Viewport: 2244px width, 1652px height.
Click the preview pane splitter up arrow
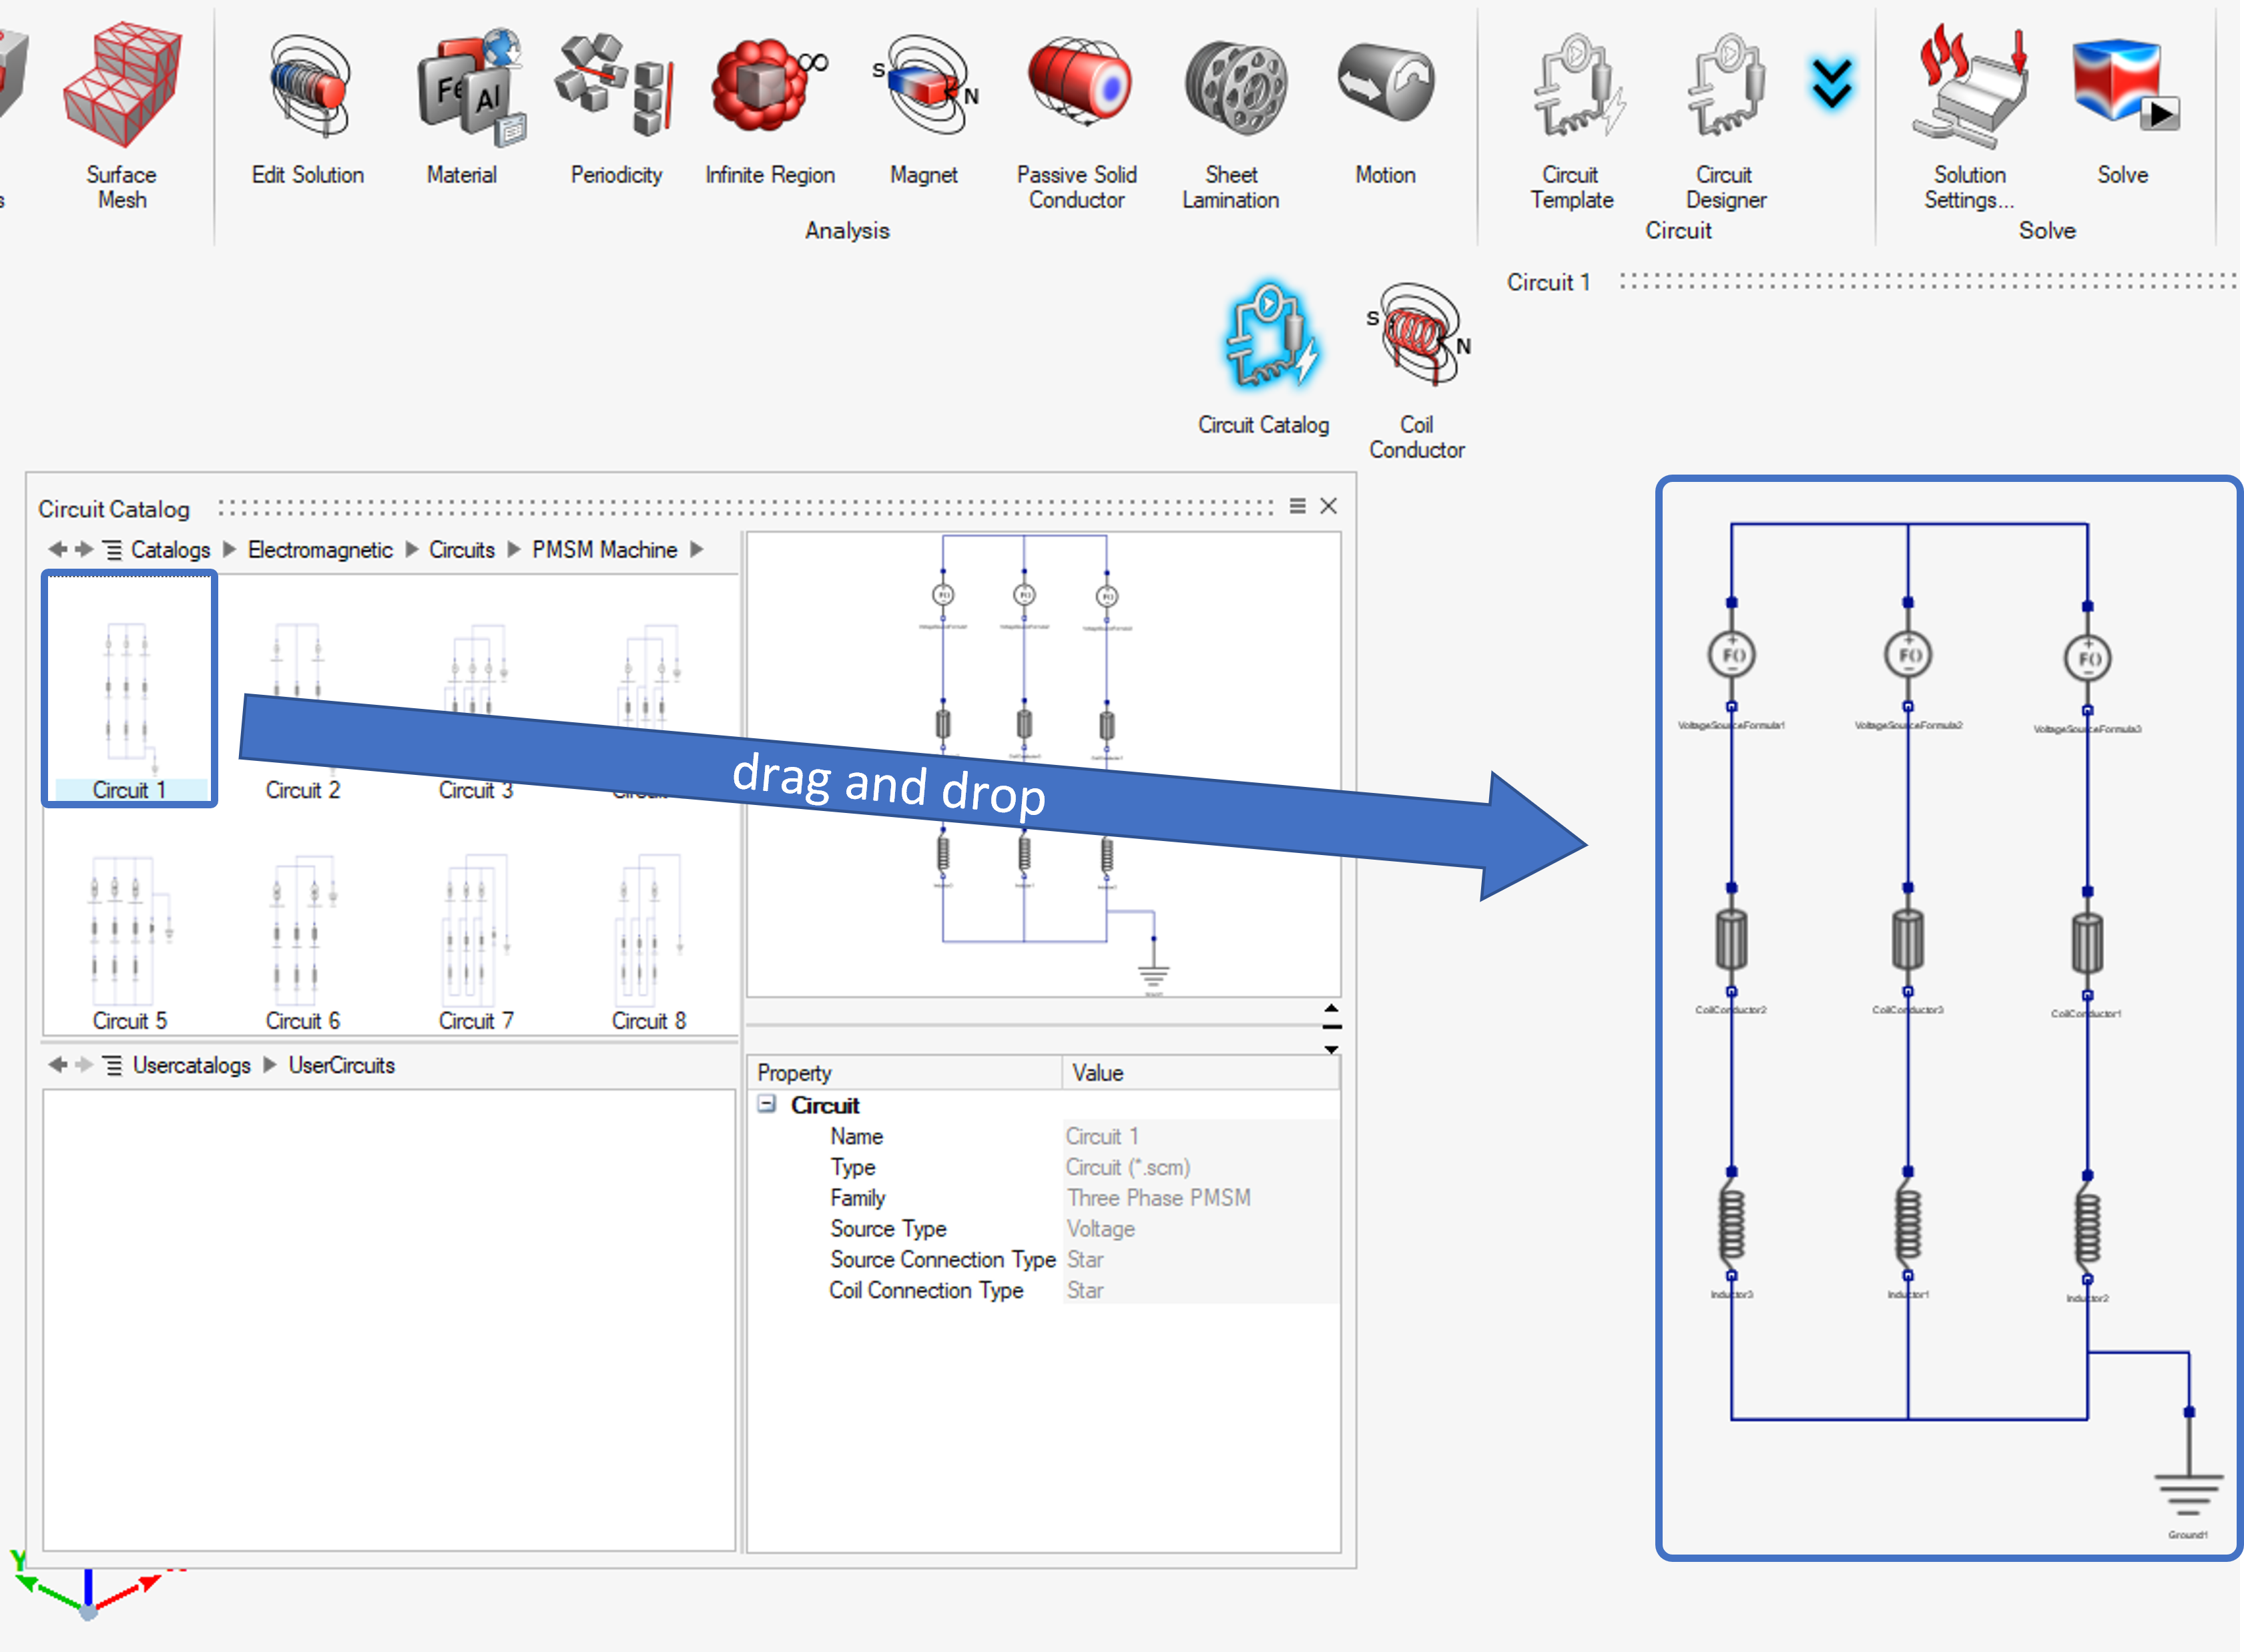coord(1331,1007)
